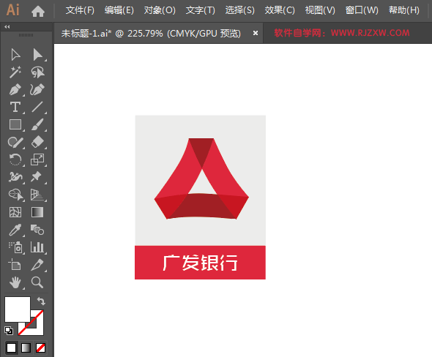Image resolution: width=432 pixels, height=357 pixels.
Task: Open the 帮助(H) menu
Action: 404,10
